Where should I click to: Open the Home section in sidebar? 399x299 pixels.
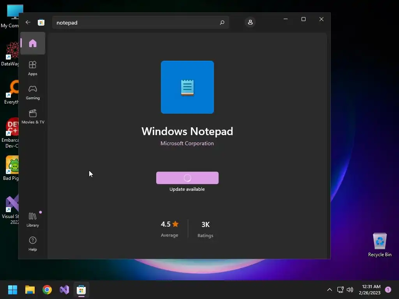[33, 43]
